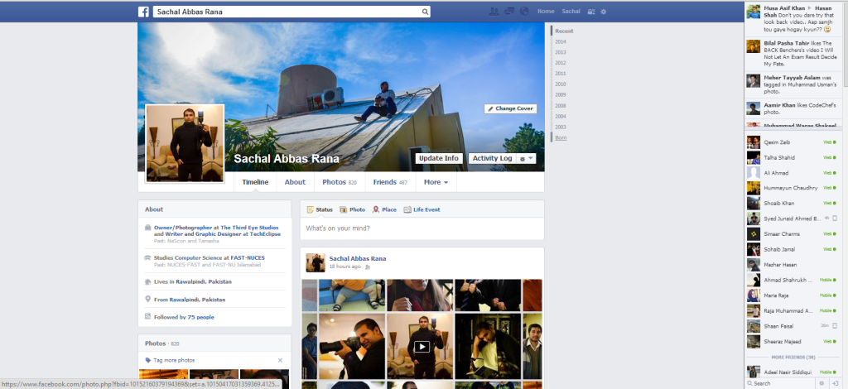This screenshot has height=389, width=848.
Task: Open chat options gear icon
Action: (x=821, y=383)
